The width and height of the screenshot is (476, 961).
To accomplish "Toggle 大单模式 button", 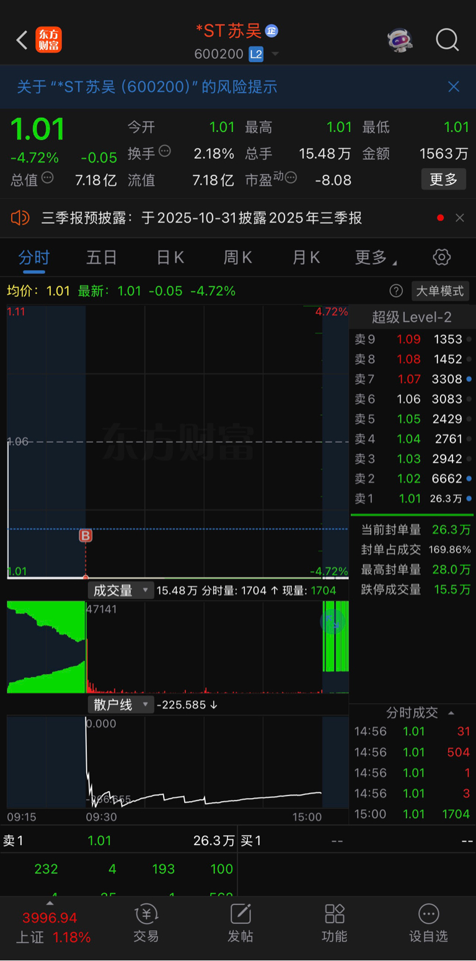I will pos(439,291).
